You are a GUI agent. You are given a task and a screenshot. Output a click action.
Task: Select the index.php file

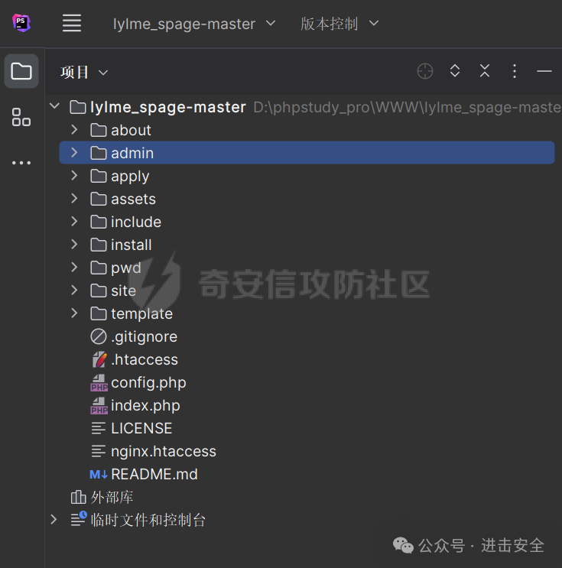tap(145, 406)
